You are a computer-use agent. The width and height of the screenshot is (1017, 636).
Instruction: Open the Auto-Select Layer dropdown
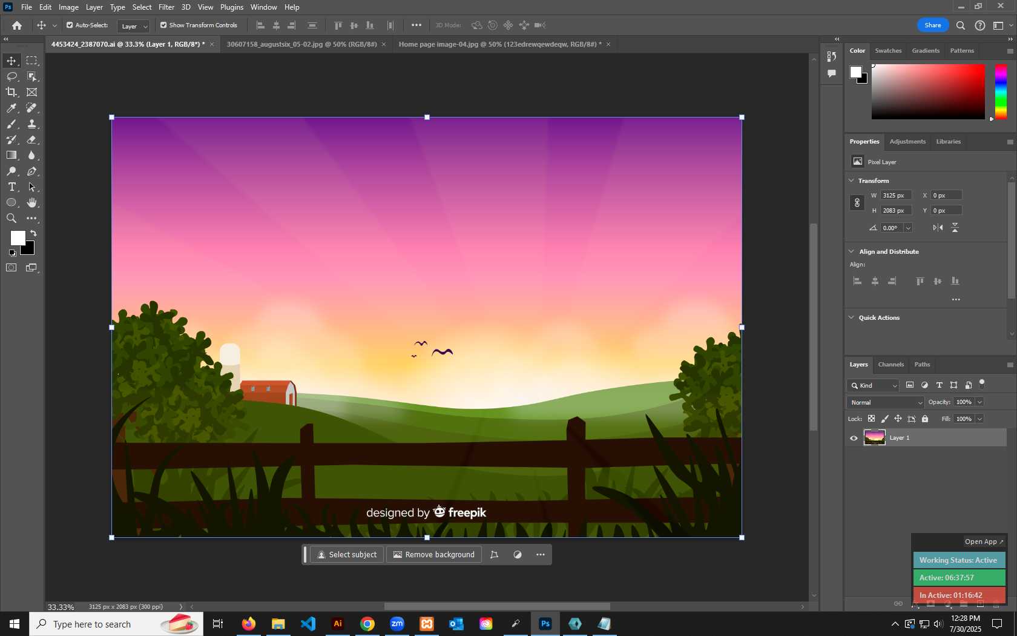tap(133, 26)
